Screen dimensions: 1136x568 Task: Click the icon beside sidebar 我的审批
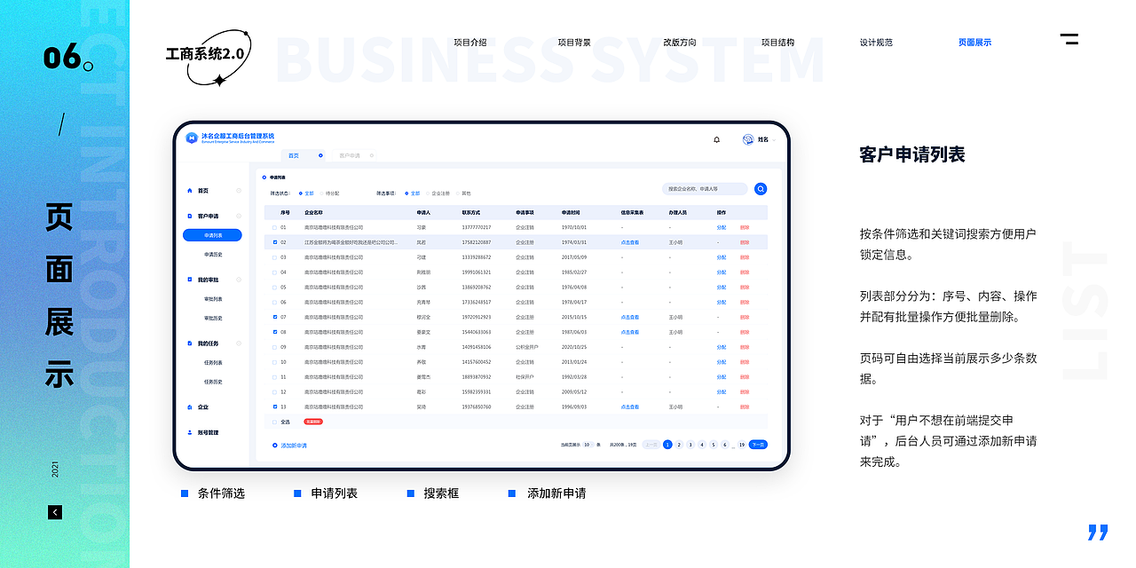coord(189,280)
